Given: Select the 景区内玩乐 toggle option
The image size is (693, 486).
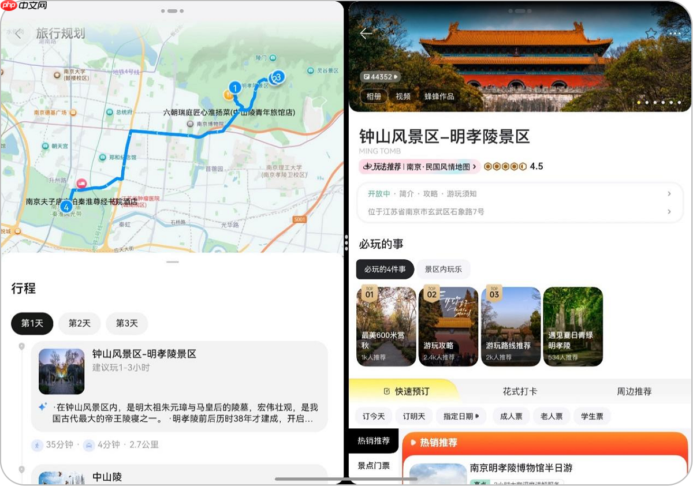Looking at the screenshot, I should pyautogui.click(x=443, y=269).
